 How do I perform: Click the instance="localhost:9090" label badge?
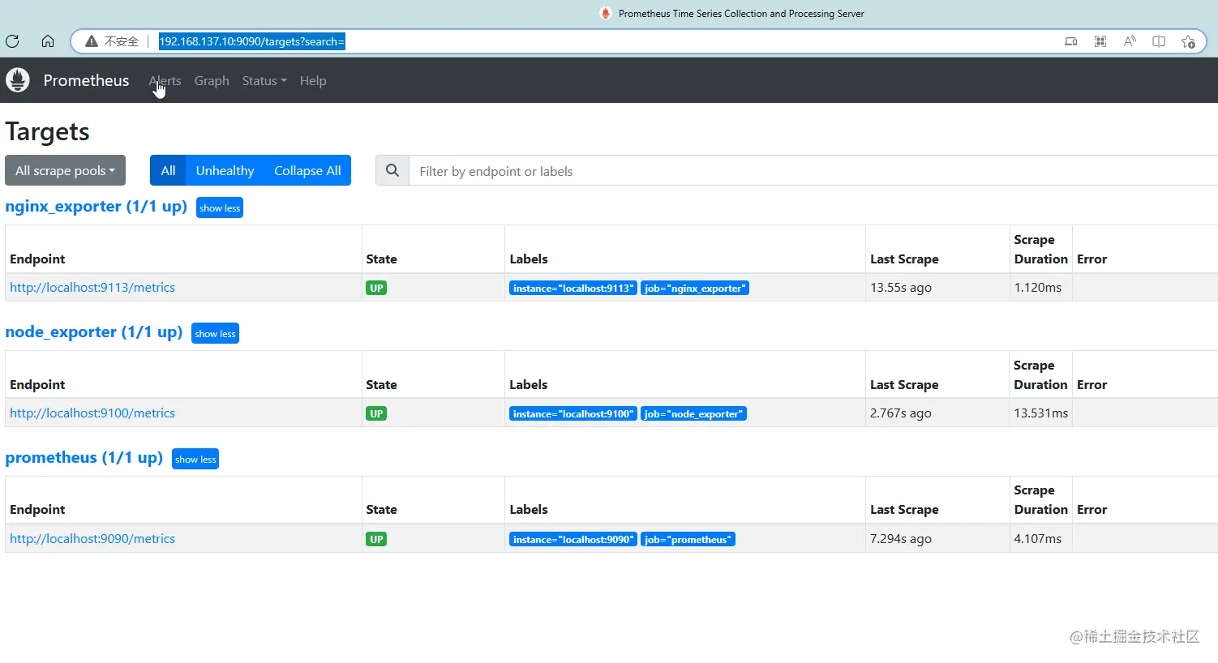pyautogui.click(x=573, y=539)
